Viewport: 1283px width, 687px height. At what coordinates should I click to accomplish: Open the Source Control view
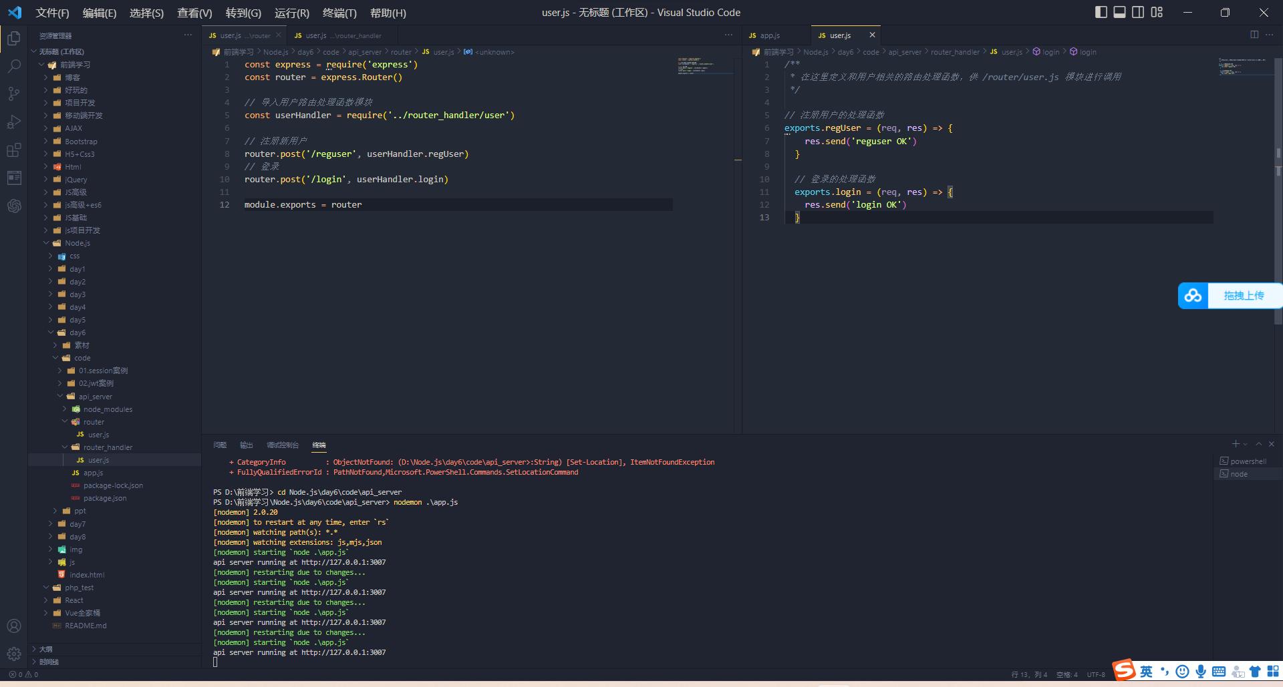point(14,93)
